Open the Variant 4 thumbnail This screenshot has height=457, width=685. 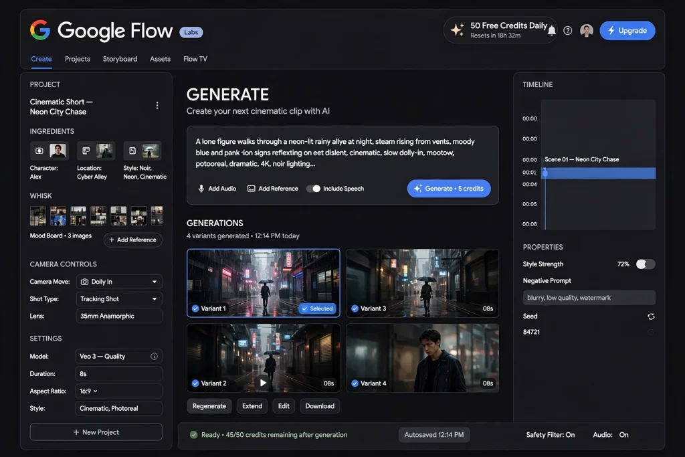pos(423,358)
